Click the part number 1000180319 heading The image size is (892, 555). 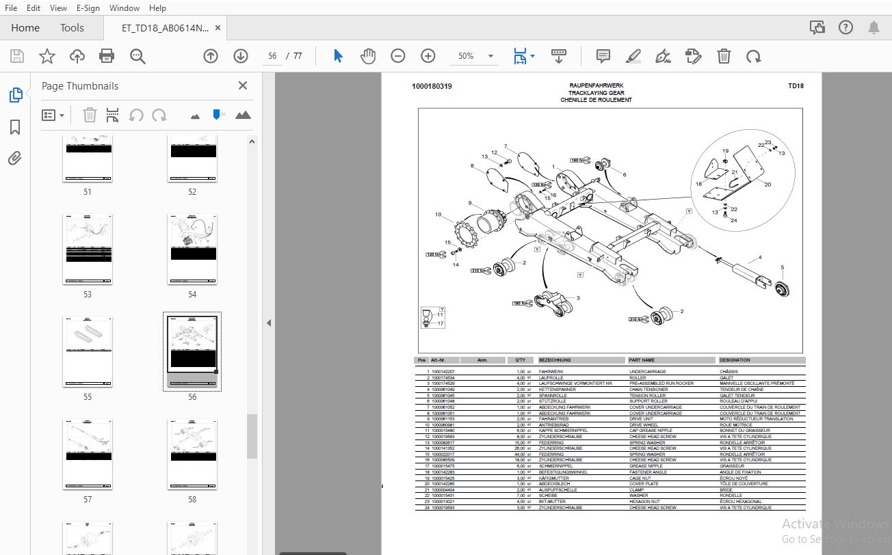(x=432, y=86)
